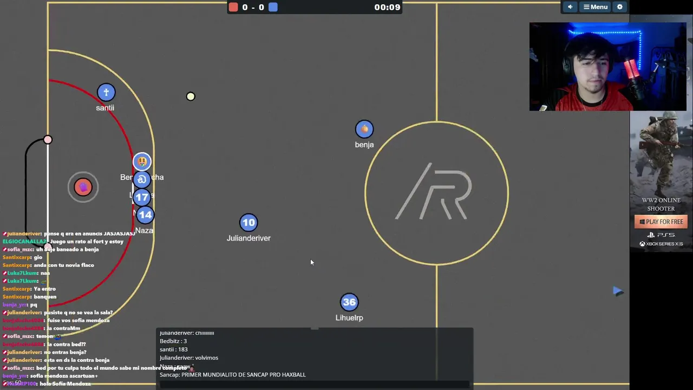Click the Xbox Series X|S logo
The height and width of the screenshot is (390, 693).
click(661, 244)
